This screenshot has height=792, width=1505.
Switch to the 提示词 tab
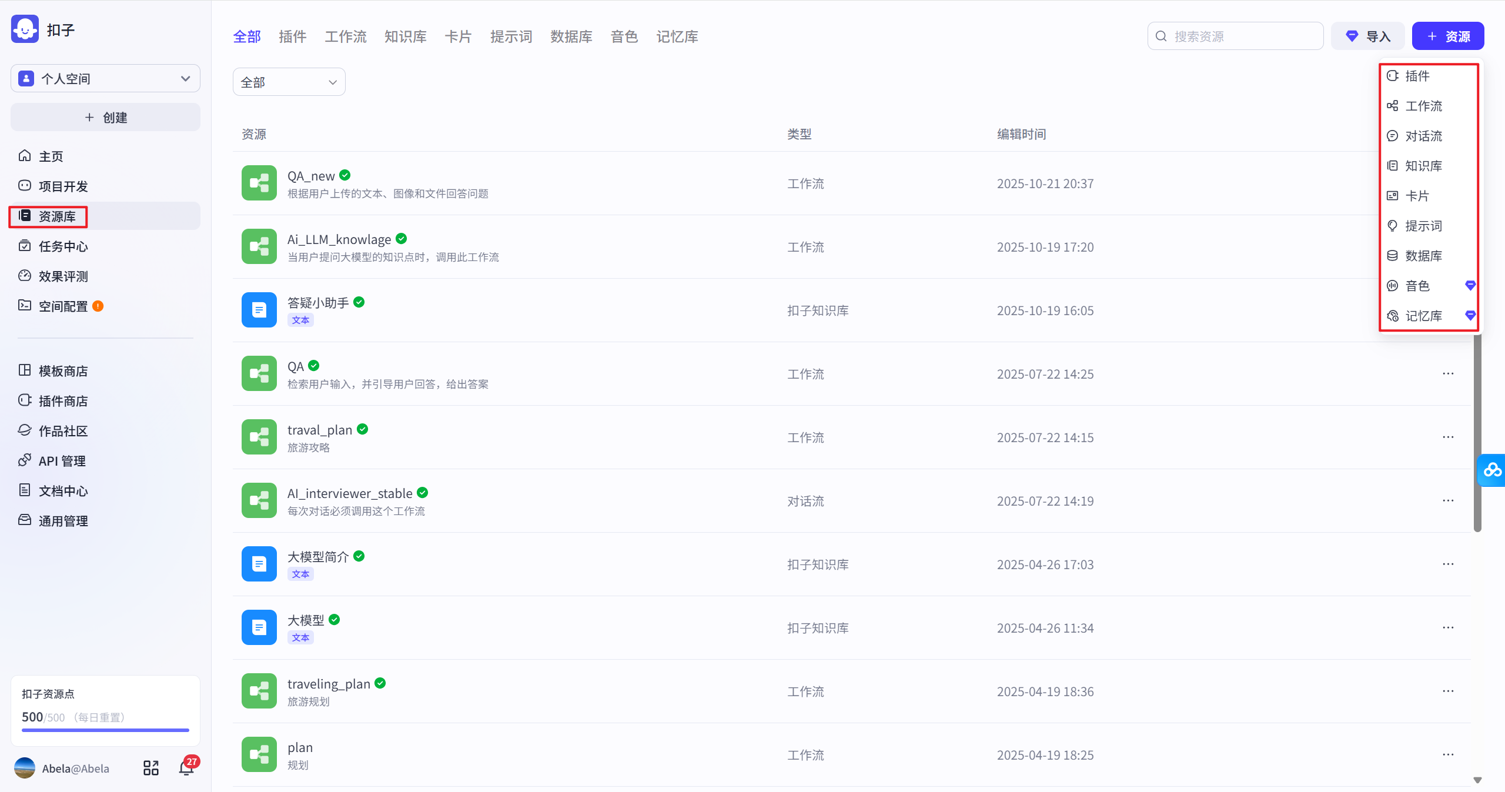[x=511, y=36]
